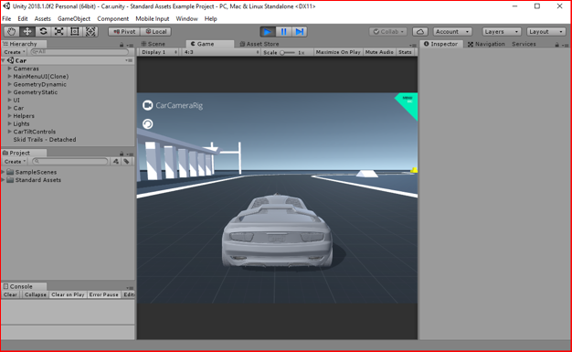Select the Rotate tool
This screenshot has height=352, width=572.
tap(43, 32)
